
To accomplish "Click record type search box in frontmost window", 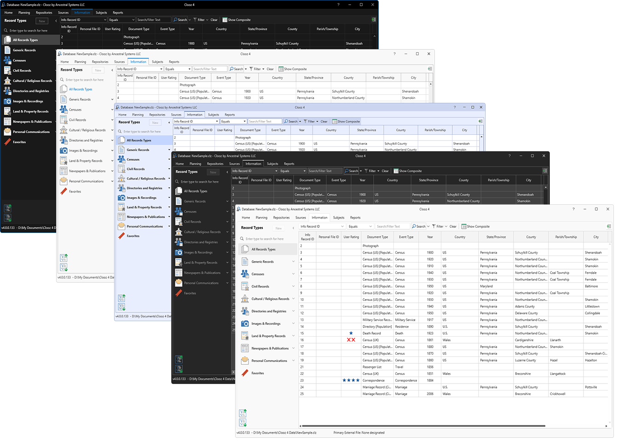I will 268,239.
